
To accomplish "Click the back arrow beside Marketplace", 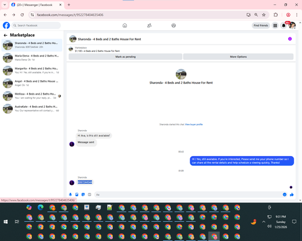I will tap(5, 36).
